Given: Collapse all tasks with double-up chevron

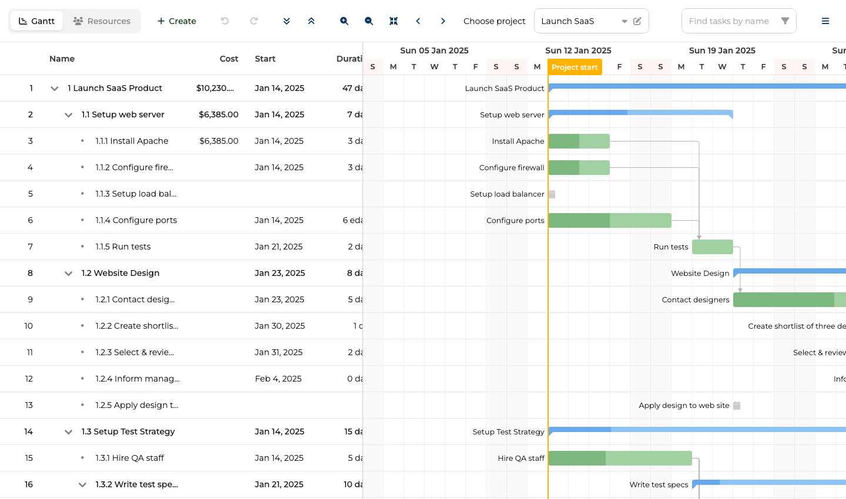Looking at the screenshot, I should [x=311, y=21].
